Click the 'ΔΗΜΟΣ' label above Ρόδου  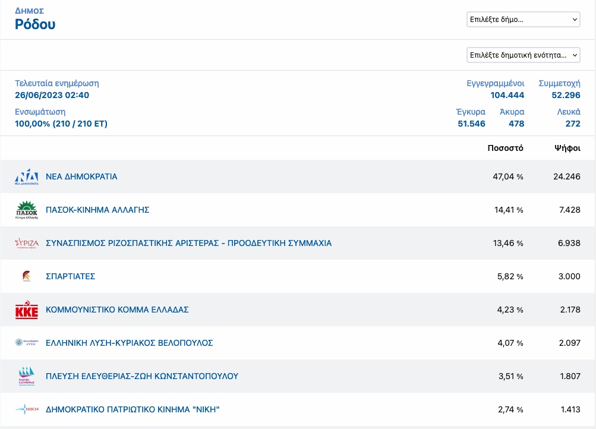[x=29, y=11]
